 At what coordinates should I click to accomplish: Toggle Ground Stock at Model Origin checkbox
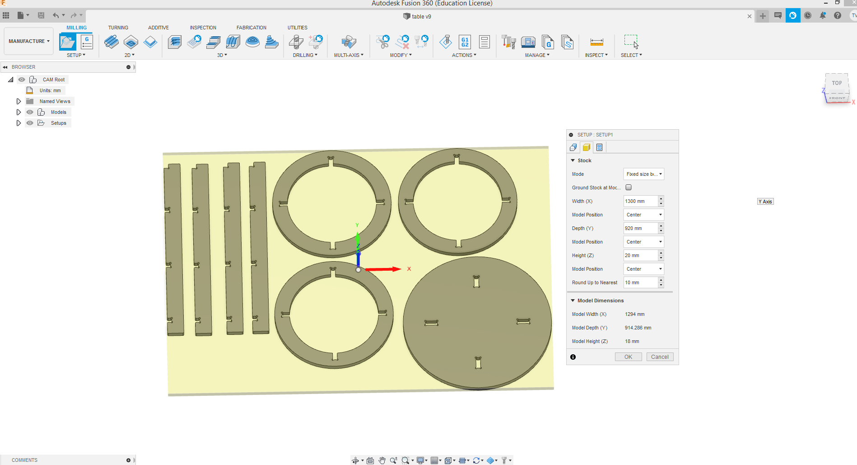pos(629,188)
